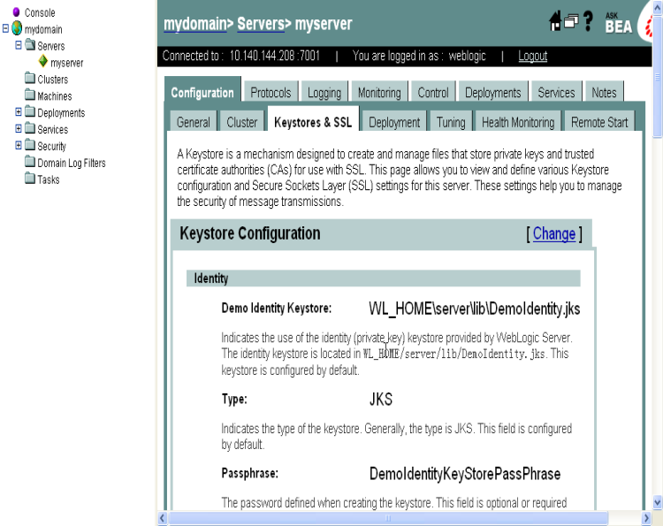The height and width of the screenshot is (526, 663).
Task: Click the Machines folder icon
Action: 30,96
